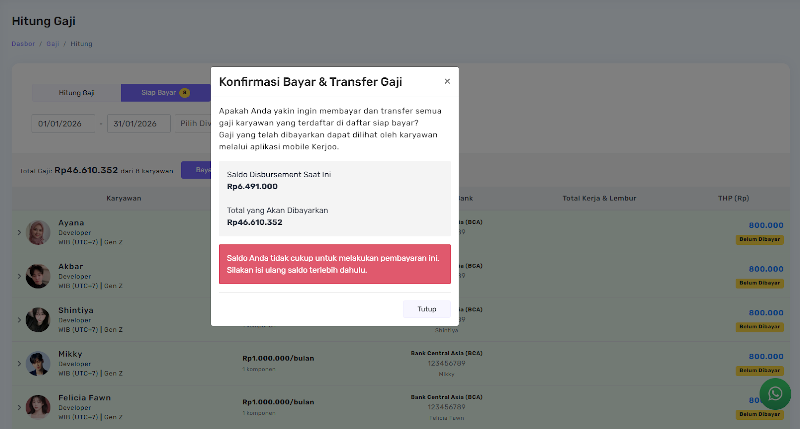Click the start date field 01/01/2026
This screenshot has height=429, width=800.
[63, 124]
